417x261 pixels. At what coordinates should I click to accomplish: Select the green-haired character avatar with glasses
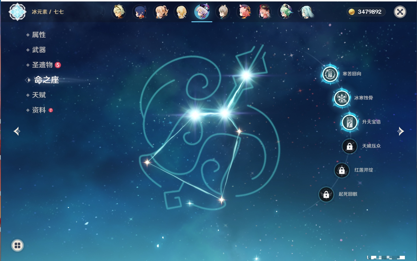pyautogui.click(x=285, y=12)
